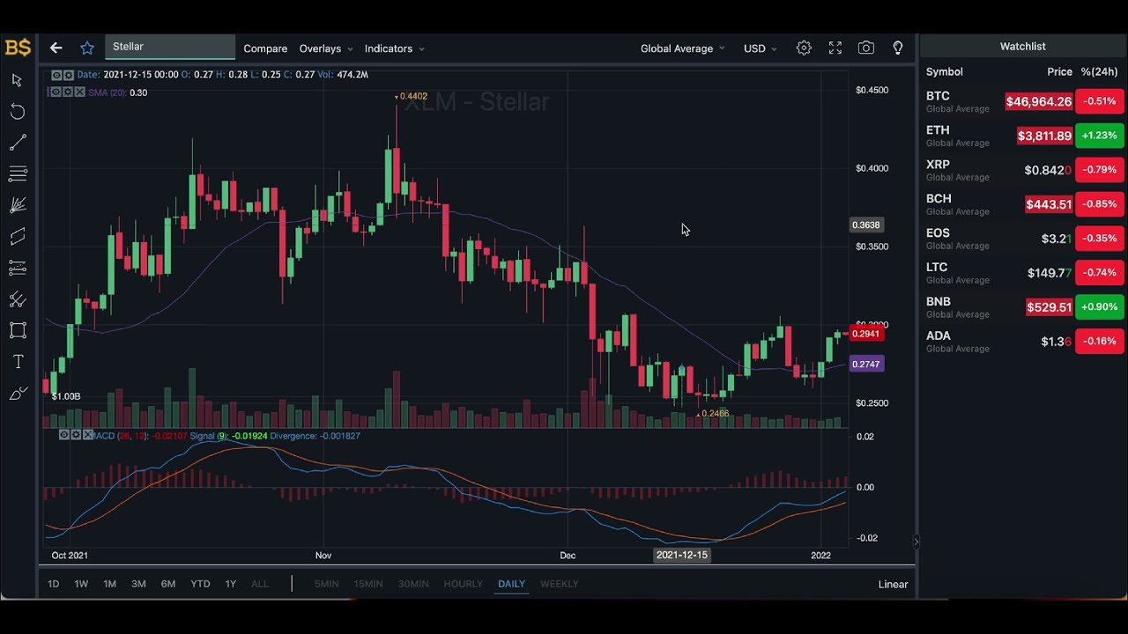Select the 15MIN interval
1128x634 pixels.
[x=368, y=584]
